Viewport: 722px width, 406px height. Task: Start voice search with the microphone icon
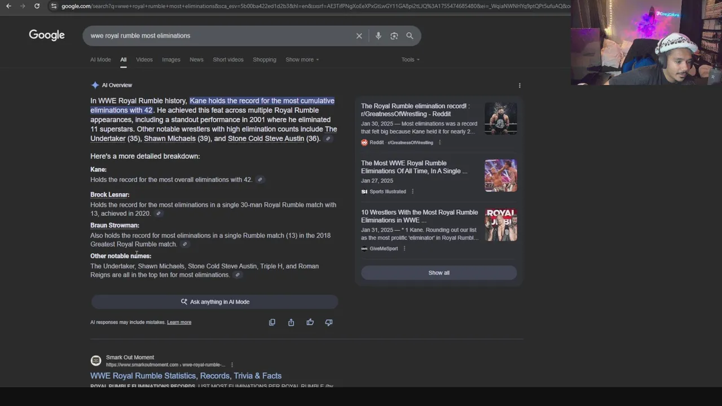point(378,36)
